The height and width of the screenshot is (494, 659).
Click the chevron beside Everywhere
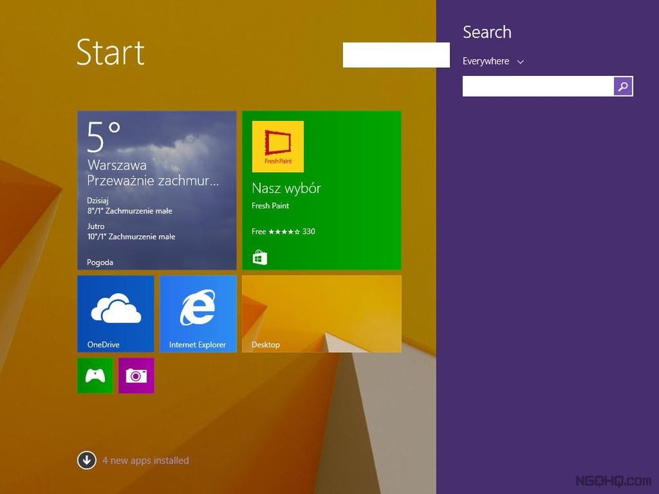tap(520, 62)
